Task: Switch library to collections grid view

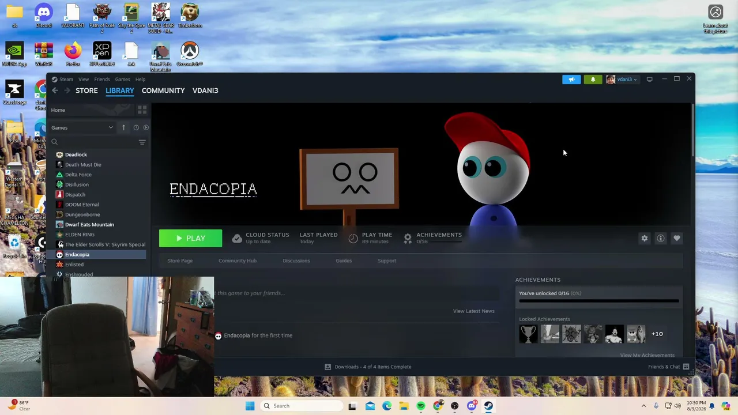Action: 142,110
